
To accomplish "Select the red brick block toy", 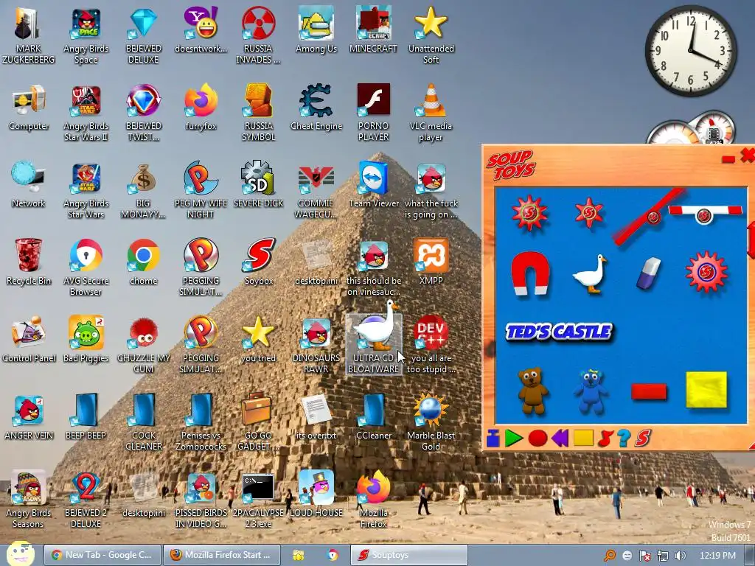I will pos(649,391).
